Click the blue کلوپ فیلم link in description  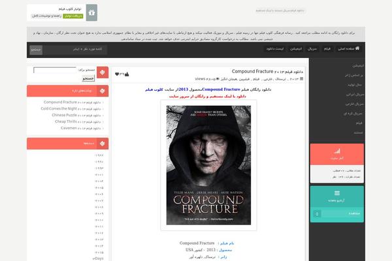tap(154, 89)
